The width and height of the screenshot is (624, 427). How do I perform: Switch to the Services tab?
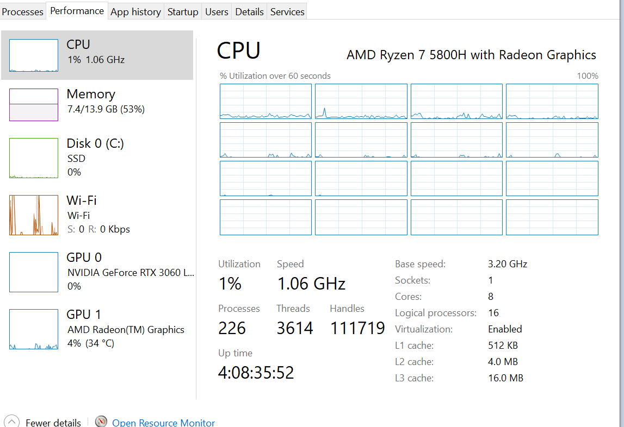pos(287,11)
